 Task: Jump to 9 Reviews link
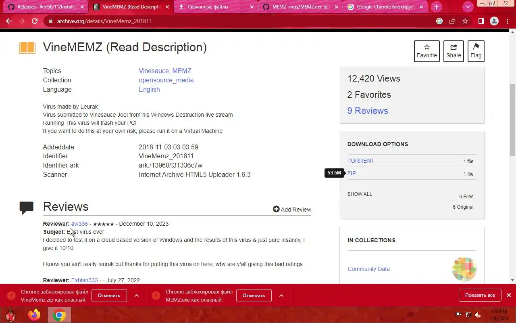(x=368, y=111)
